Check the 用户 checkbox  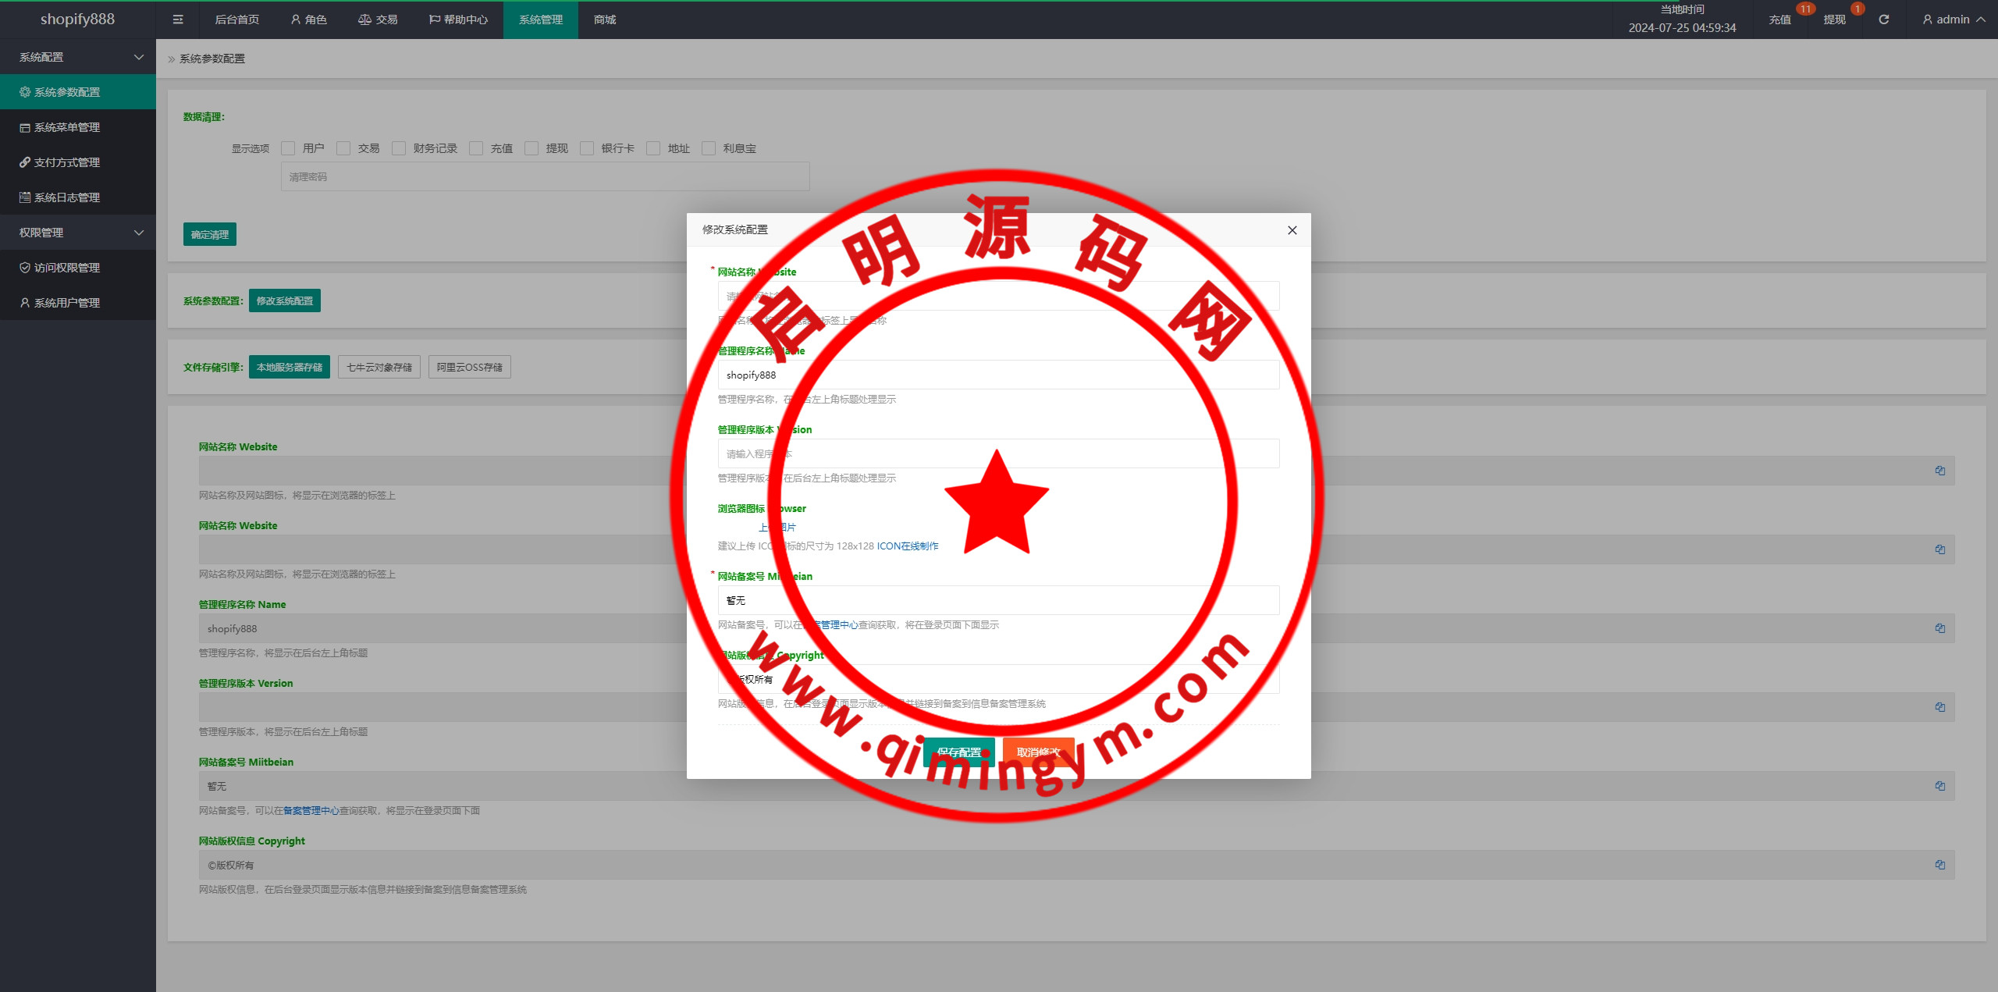[289, 148]
